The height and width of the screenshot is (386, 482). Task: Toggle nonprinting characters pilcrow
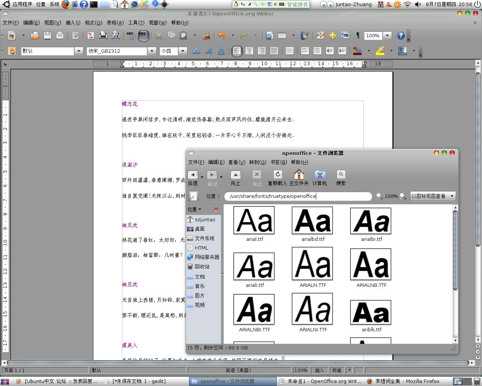coord(358,35)
